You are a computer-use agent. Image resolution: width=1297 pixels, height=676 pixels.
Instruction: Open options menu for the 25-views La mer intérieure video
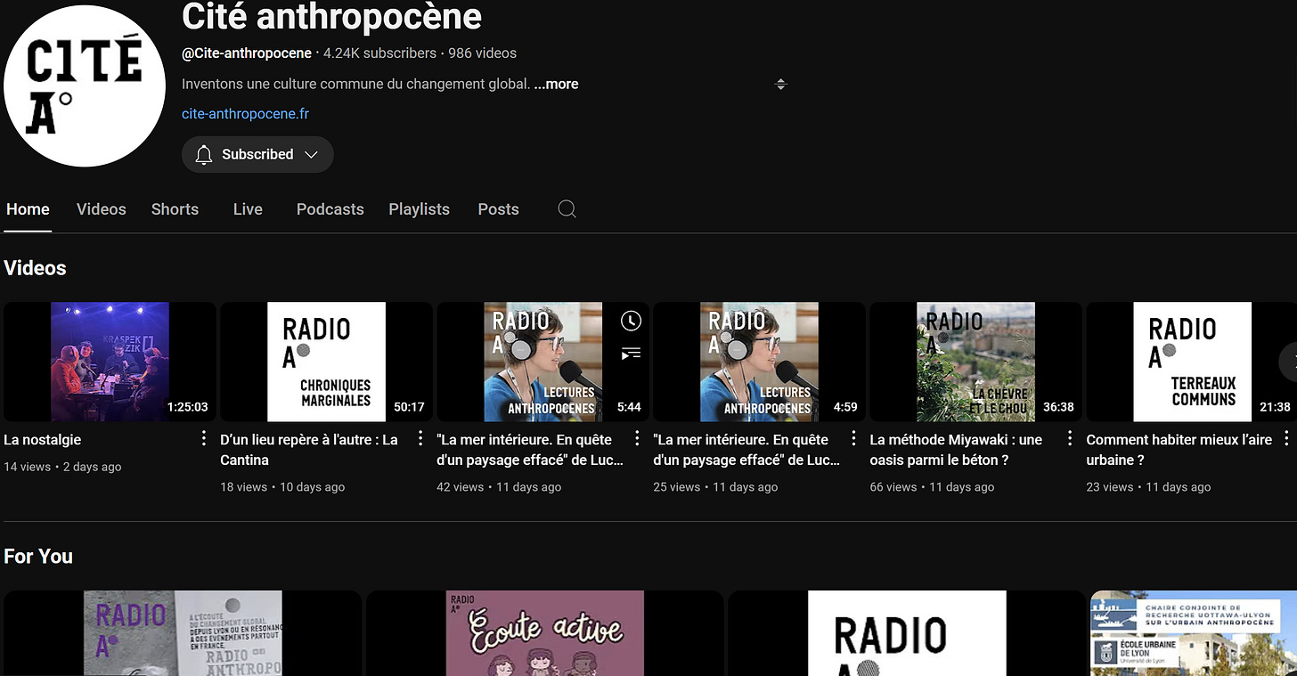pos(852,439)
